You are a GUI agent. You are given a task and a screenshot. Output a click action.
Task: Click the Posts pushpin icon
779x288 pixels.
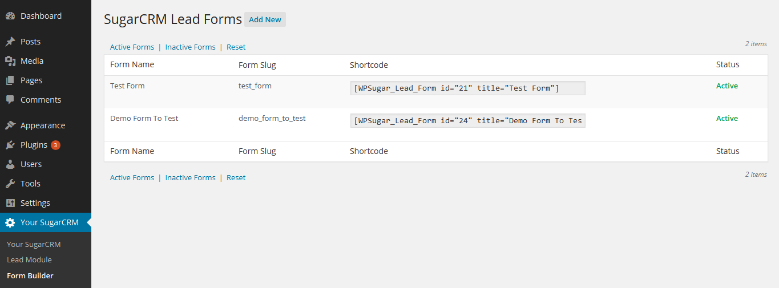point(10,42)
